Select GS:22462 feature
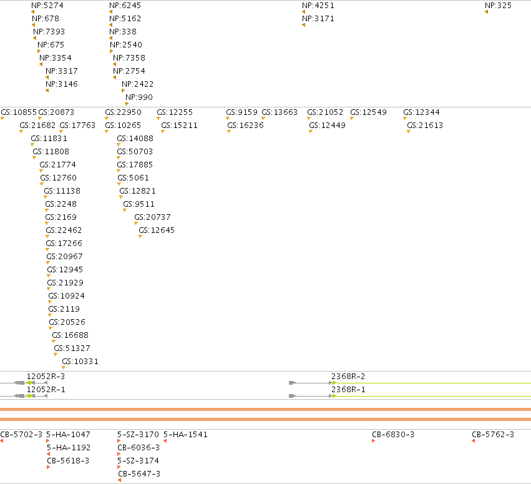Viewport: 531px width, 484px height. click(x=64, y=230)
